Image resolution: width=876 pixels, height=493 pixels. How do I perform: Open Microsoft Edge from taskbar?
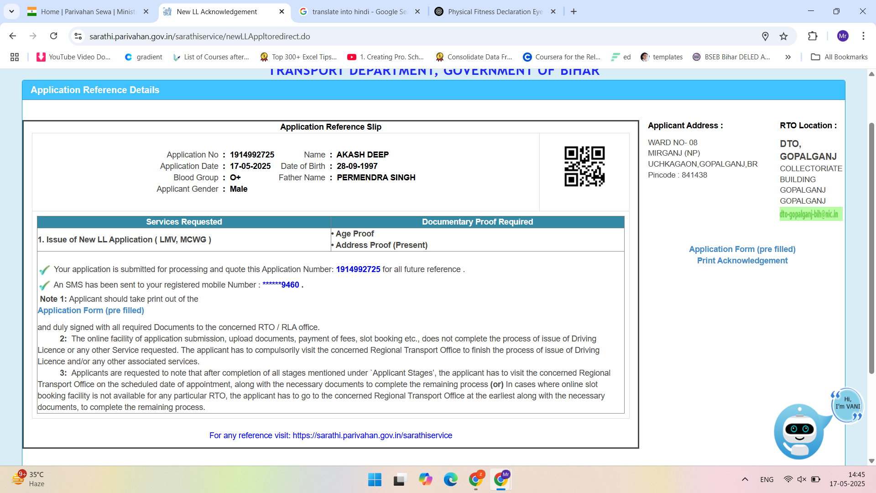point(450,479)
